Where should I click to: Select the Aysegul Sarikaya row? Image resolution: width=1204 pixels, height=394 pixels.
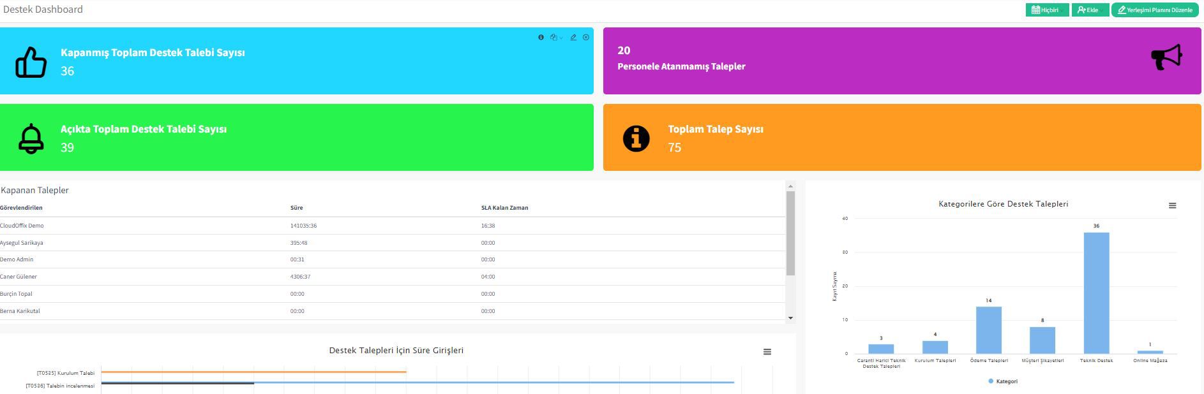tap(393, 243)
